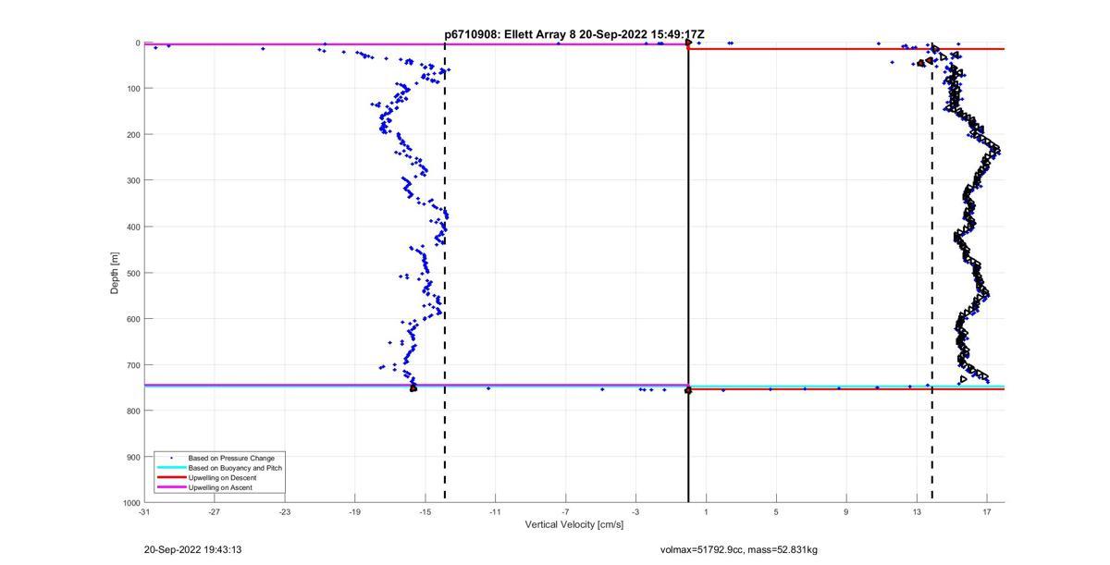The image size is (1110, 565).
Task: Click the y-axis tick label '1000'
Action: pos(130,503)
